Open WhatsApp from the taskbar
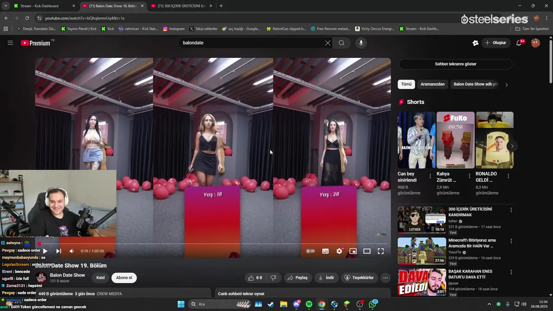The width and height of the screenshot is (553, 311). tap(373, 304)
